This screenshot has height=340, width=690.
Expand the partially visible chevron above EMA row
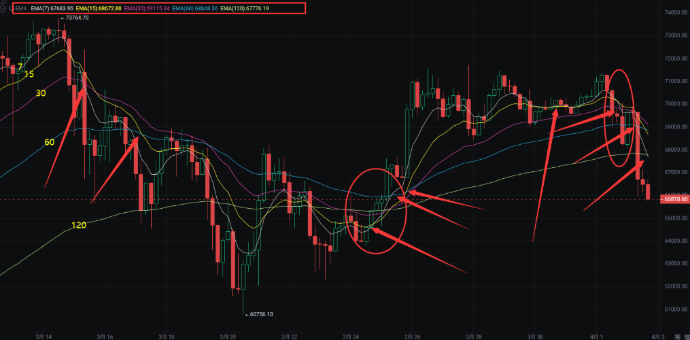(3, 1)
